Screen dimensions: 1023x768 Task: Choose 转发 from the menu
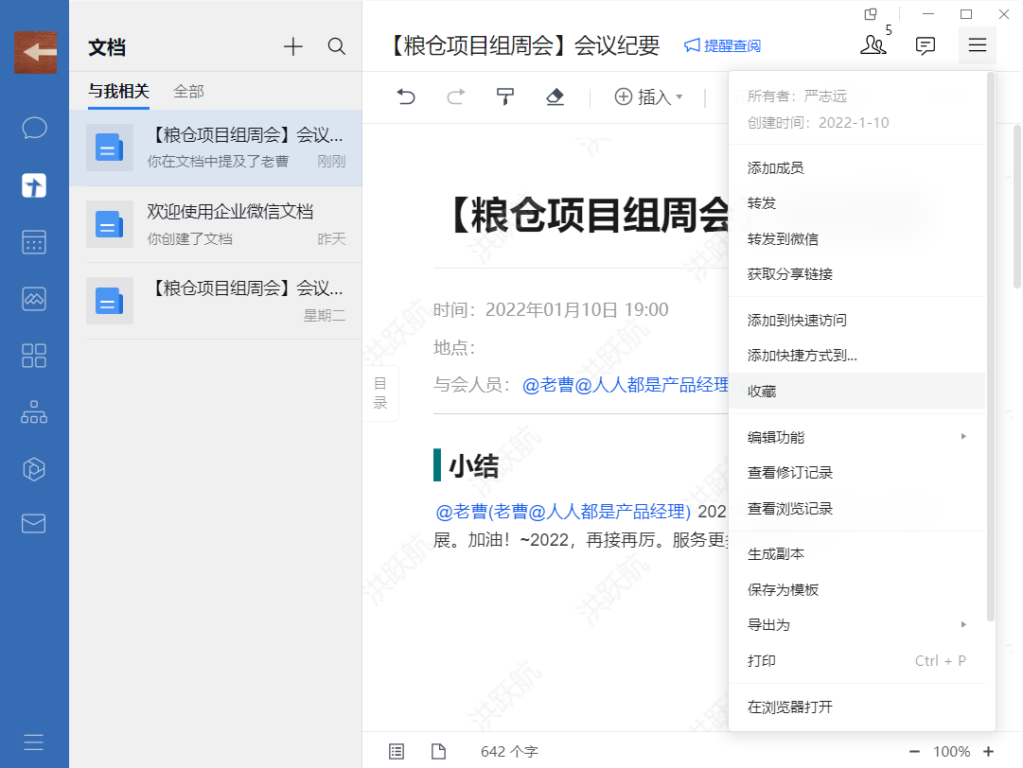(x=856, y=203)
